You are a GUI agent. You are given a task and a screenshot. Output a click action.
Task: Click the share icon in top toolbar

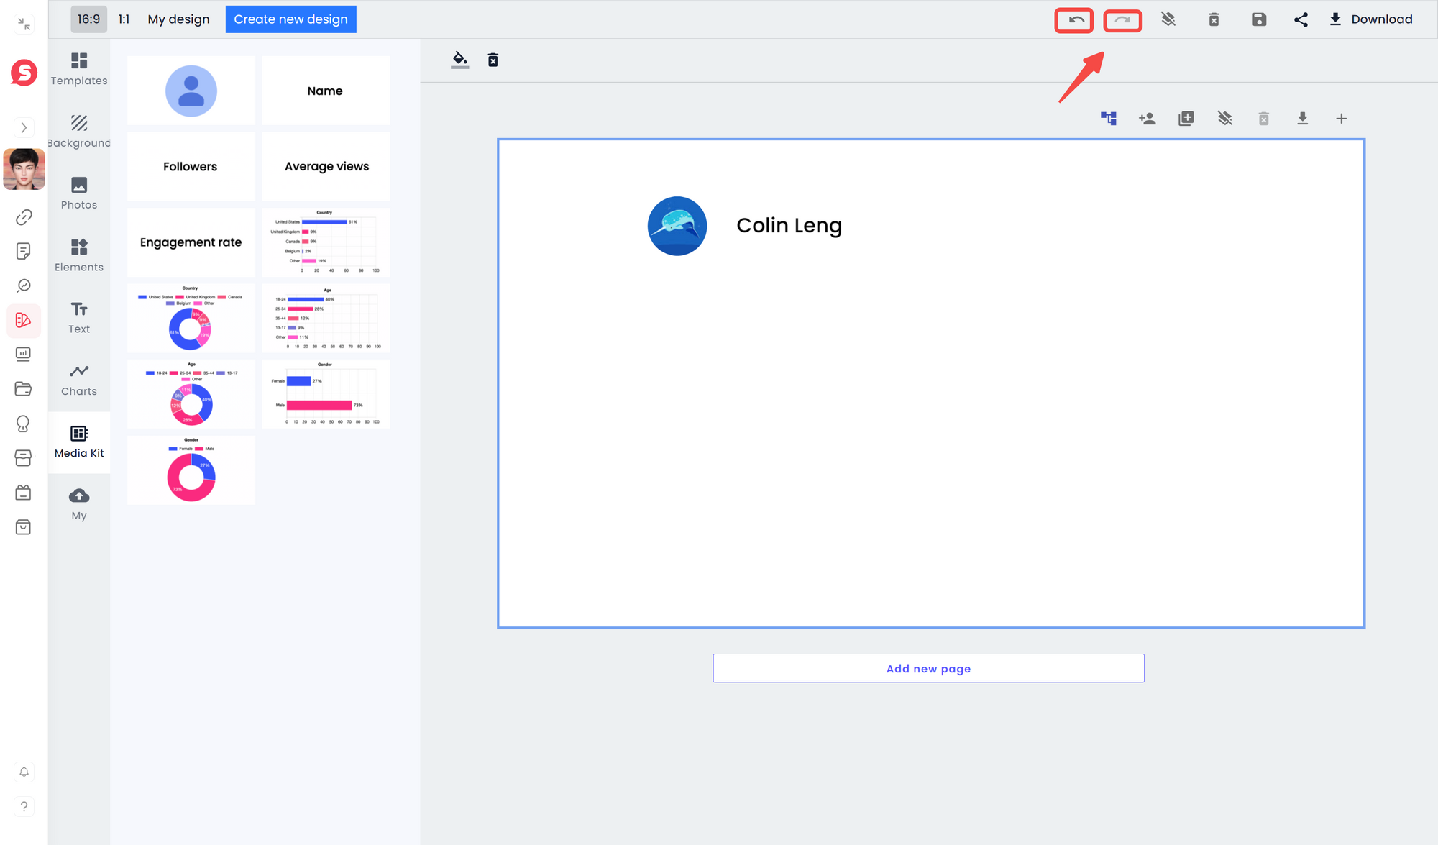(x=1301, y=19)
